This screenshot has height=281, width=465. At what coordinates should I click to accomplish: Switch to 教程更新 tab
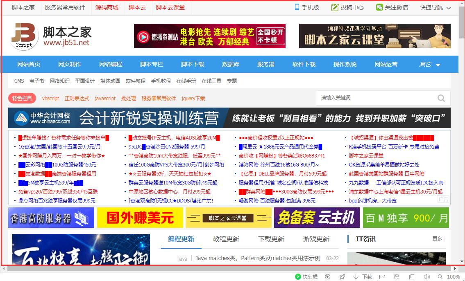point(226,239)
